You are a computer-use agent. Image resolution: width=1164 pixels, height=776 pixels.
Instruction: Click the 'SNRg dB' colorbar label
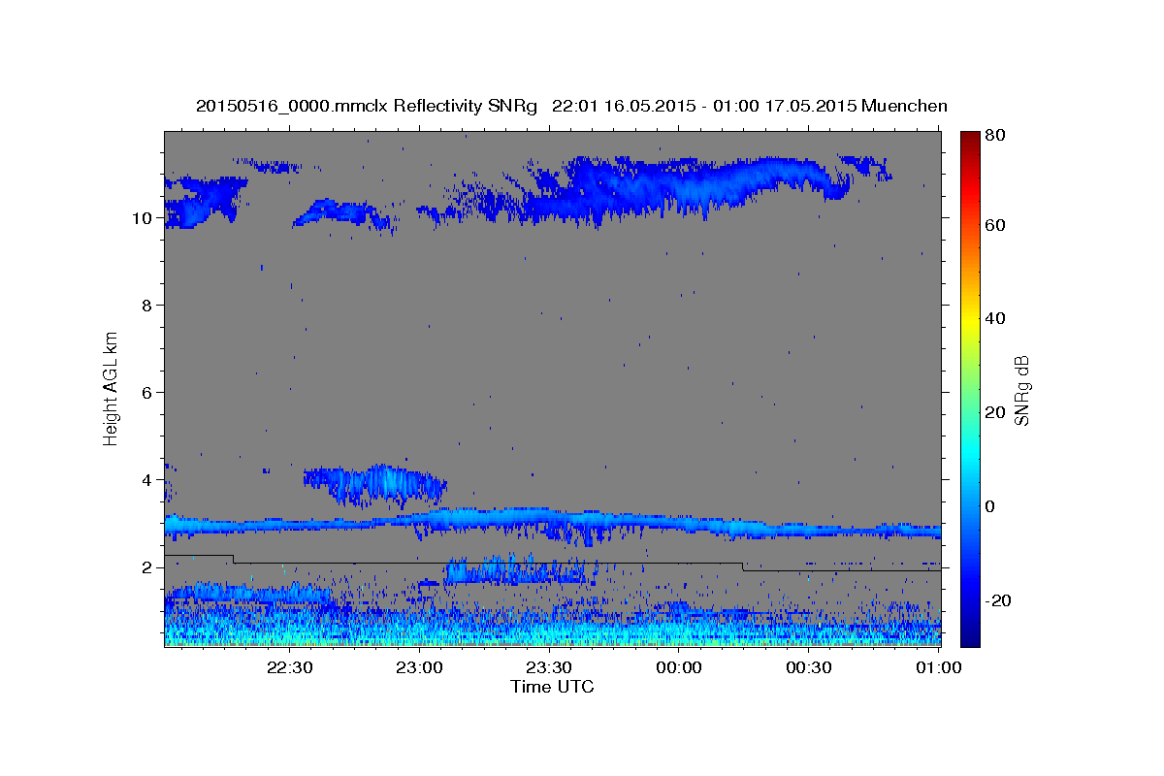tap(1021, 390)
